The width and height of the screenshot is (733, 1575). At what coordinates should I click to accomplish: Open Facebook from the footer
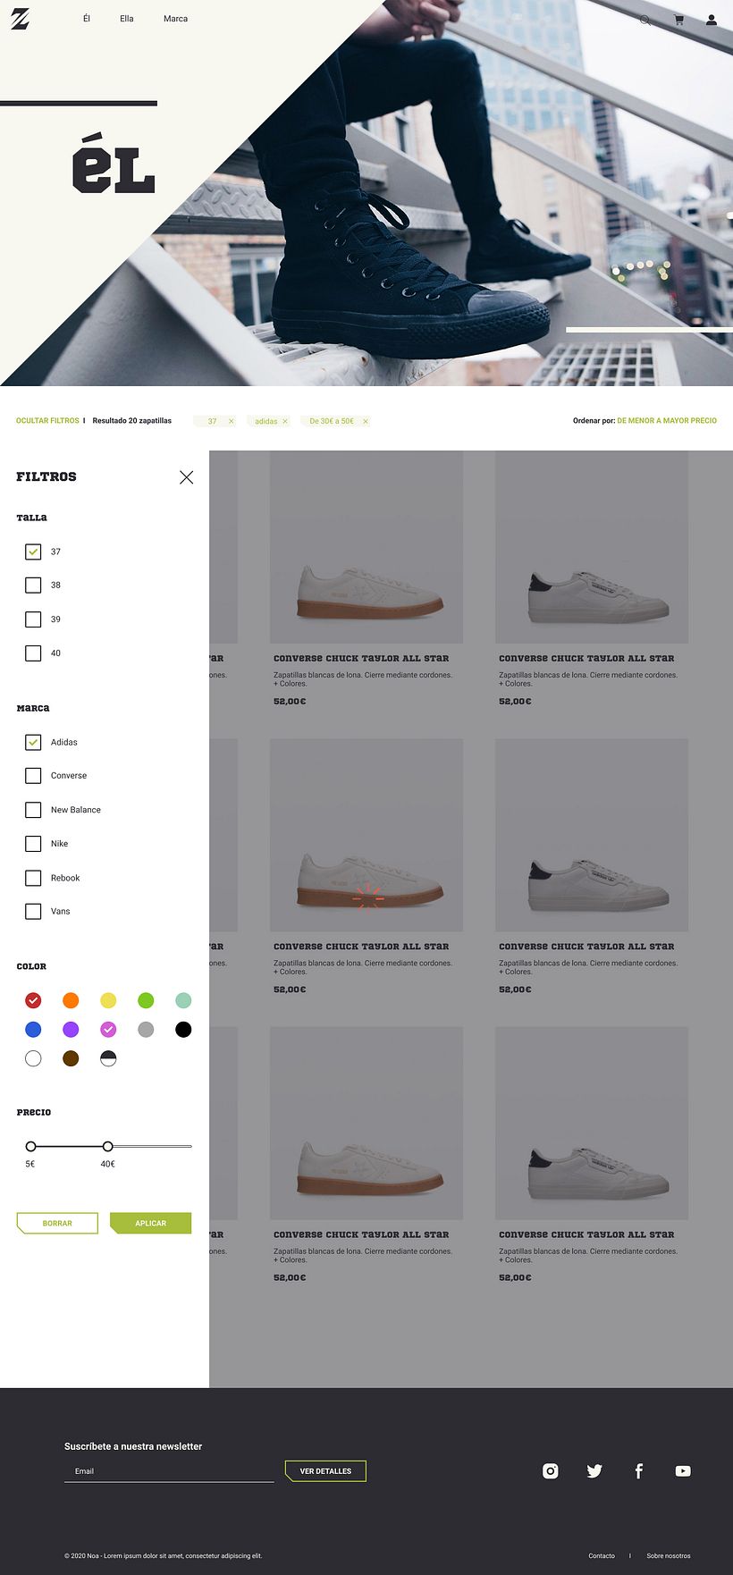pos(638,1470)
